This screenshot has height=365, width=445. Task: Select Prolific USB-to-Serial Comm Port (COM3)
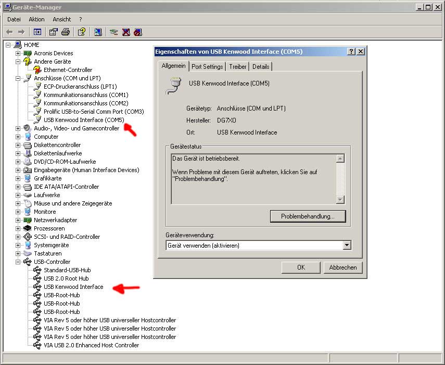94,112
